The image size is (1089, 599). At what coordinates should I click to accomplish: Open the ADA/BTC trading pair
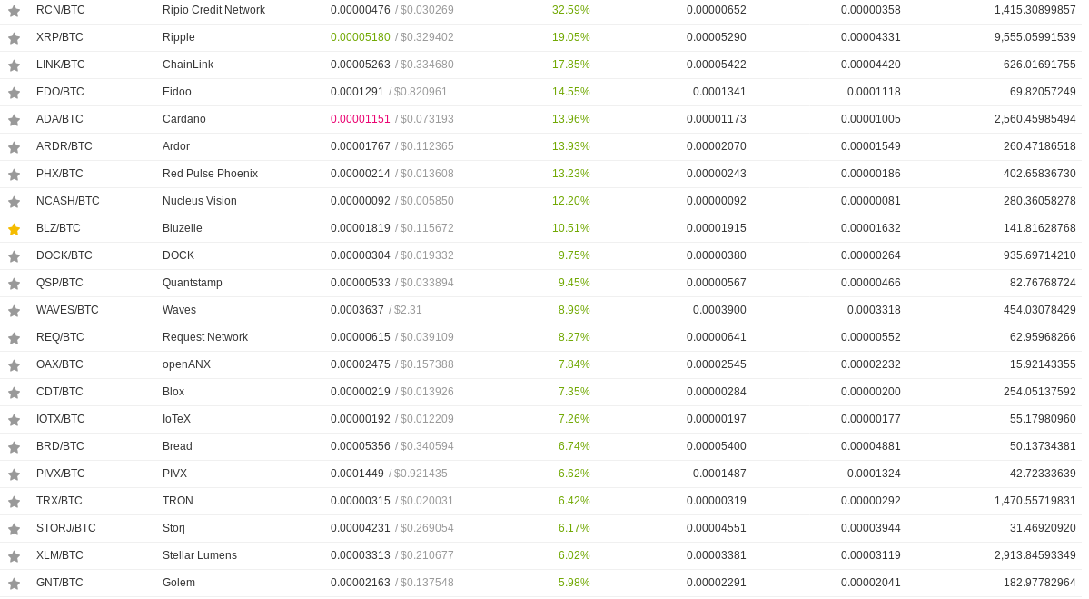[x=60, y=119]
